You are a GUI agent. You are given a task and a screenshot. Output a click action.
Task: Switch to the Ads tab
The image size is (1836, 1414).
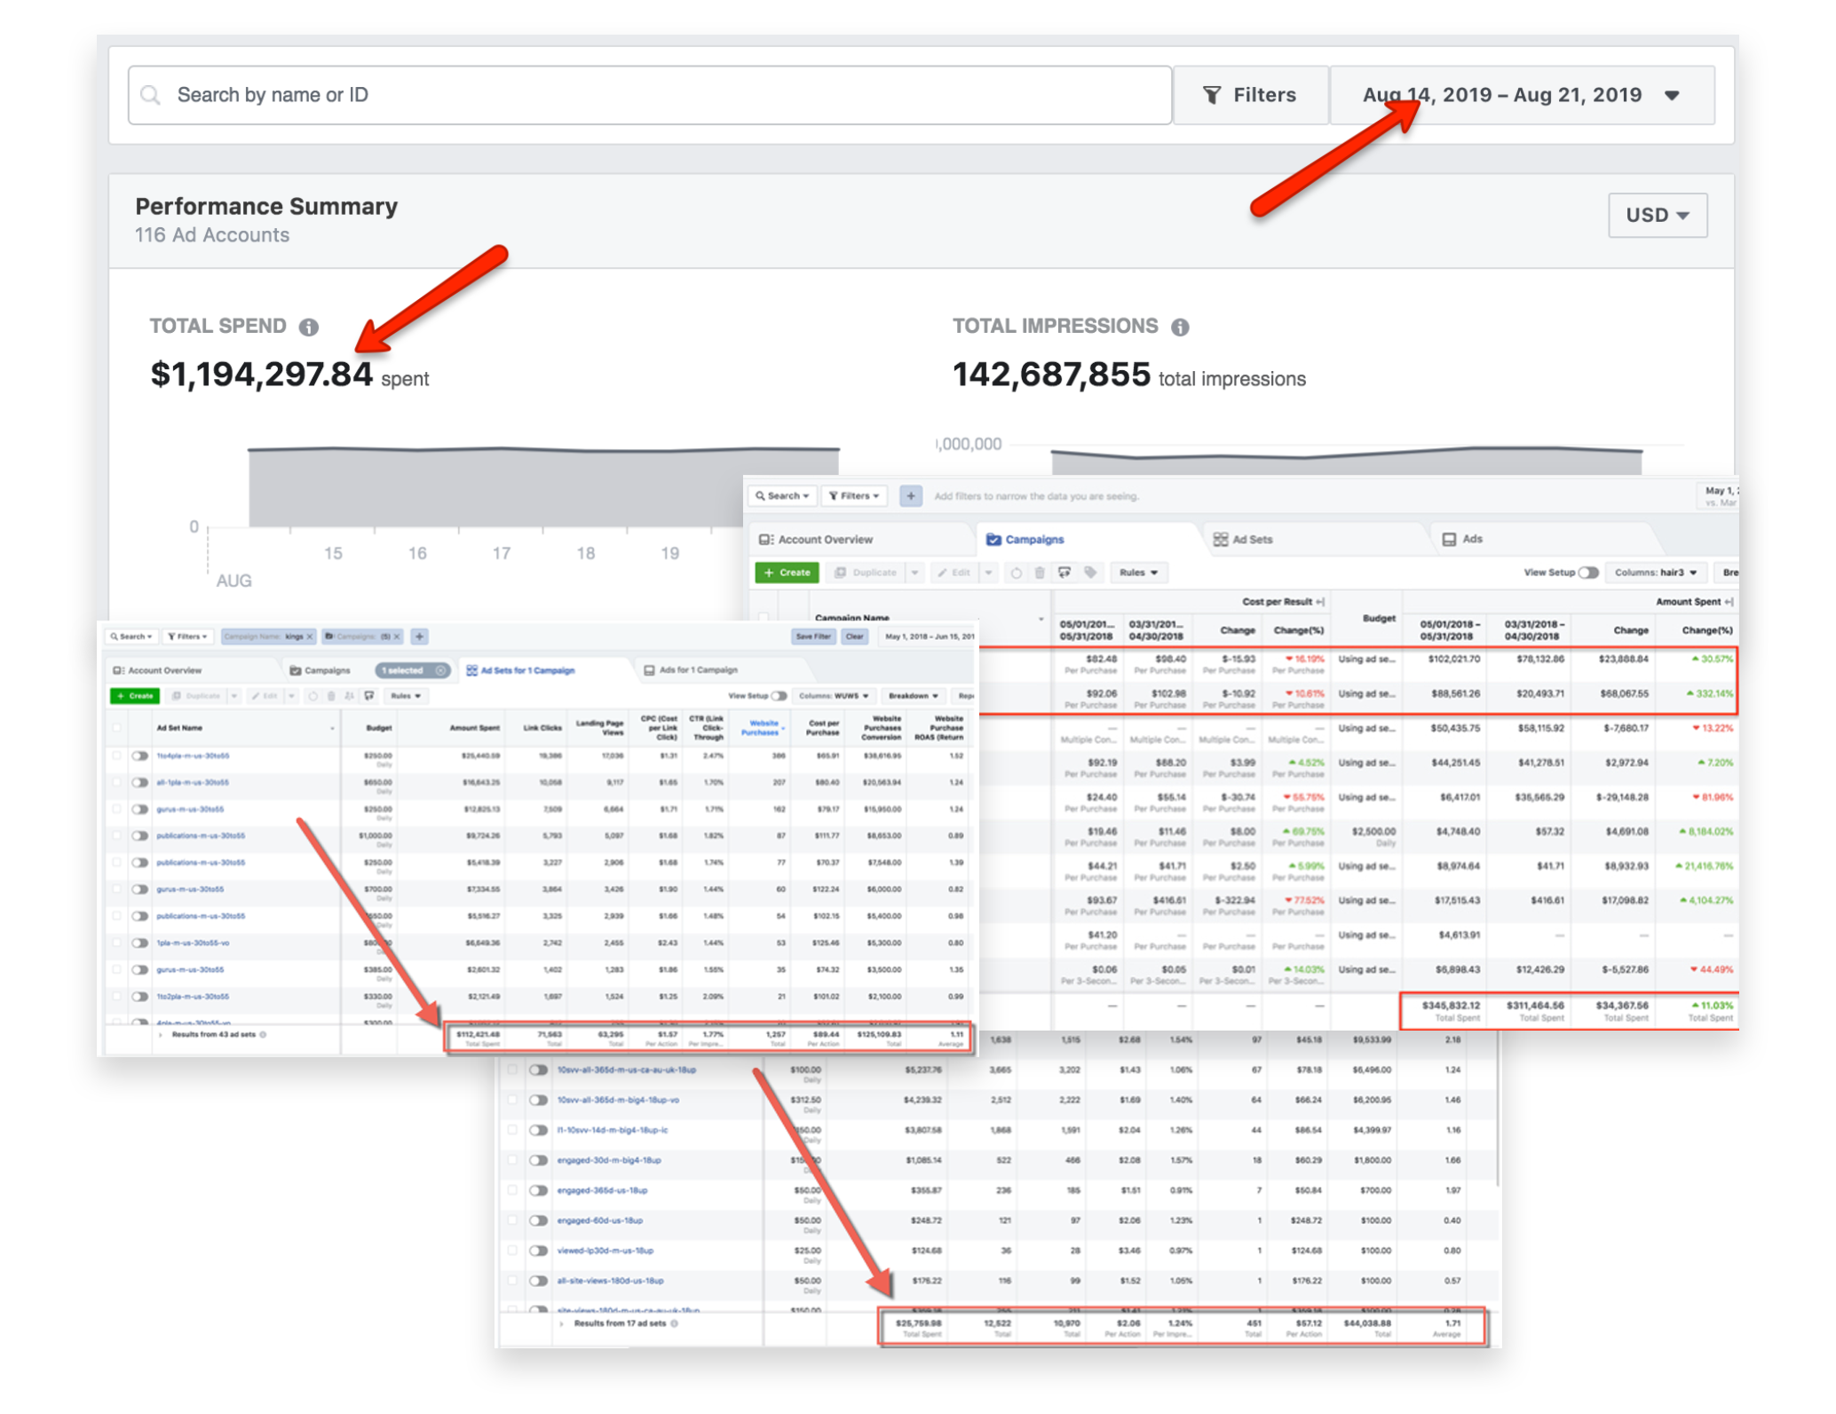(x=1462, y=540)
